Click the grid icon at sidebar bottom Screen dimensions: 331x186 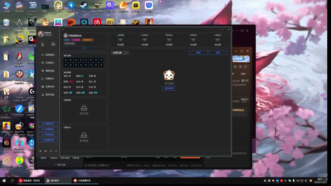point(46,151)
